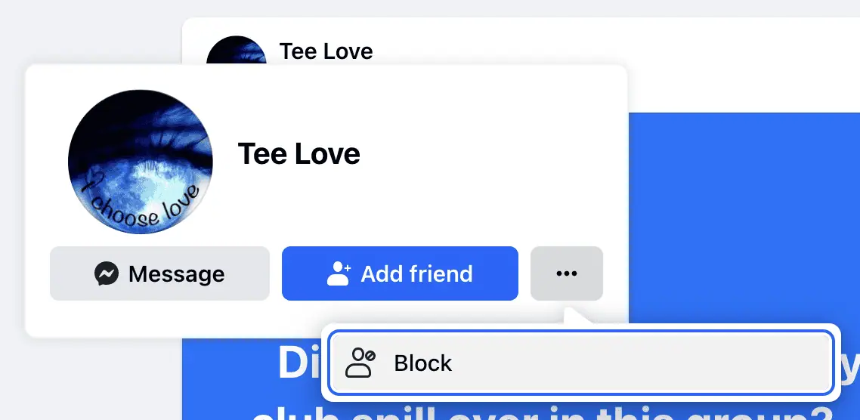Click the small Tee Love avatar in post header

click(237, 51)
